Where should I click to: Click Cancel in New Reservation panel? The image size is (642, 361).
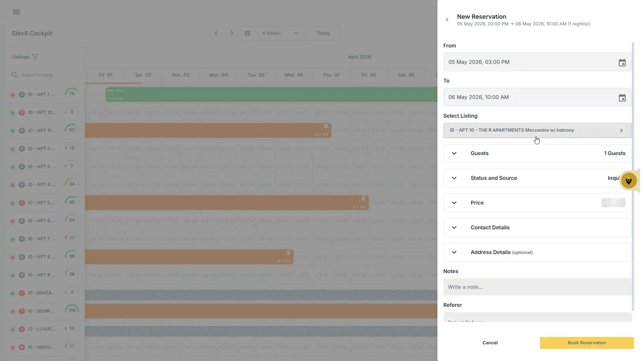click(x=490, y=343)
